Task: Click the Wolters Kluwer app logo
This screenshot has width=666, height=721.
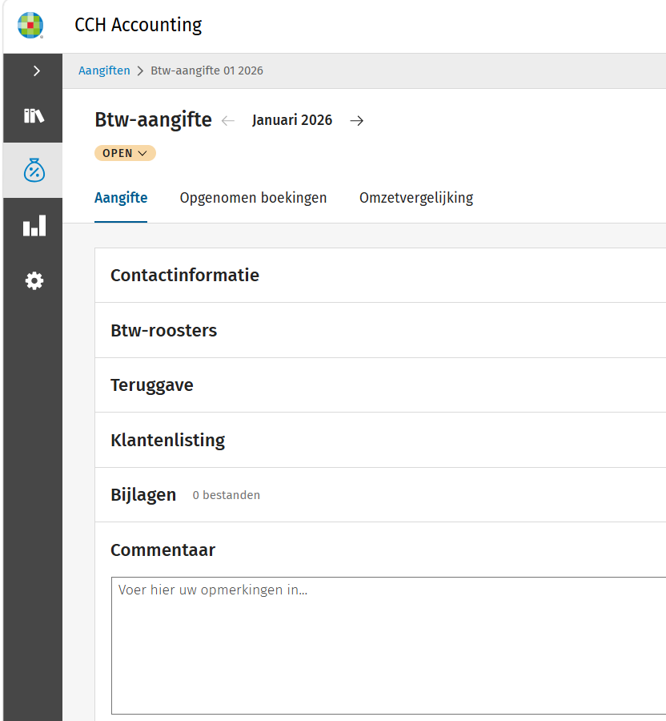Action: tap(30, 26)
